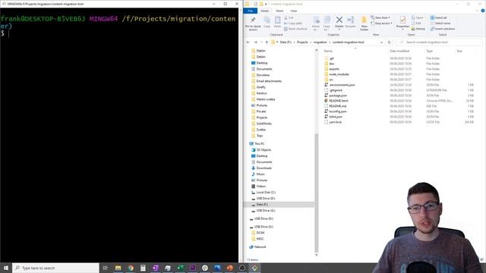The width and height of the screenshot is (486, 273).
Task: Open the New item dropdown
Action: 380,17
